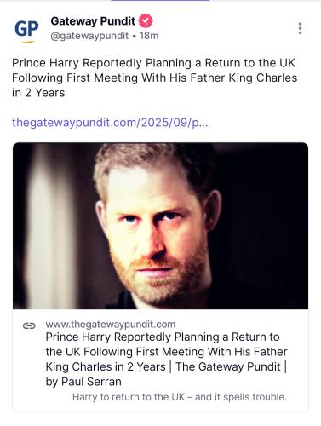
Task: Select the post's headline text above the URL
Action: pos(155,78)
